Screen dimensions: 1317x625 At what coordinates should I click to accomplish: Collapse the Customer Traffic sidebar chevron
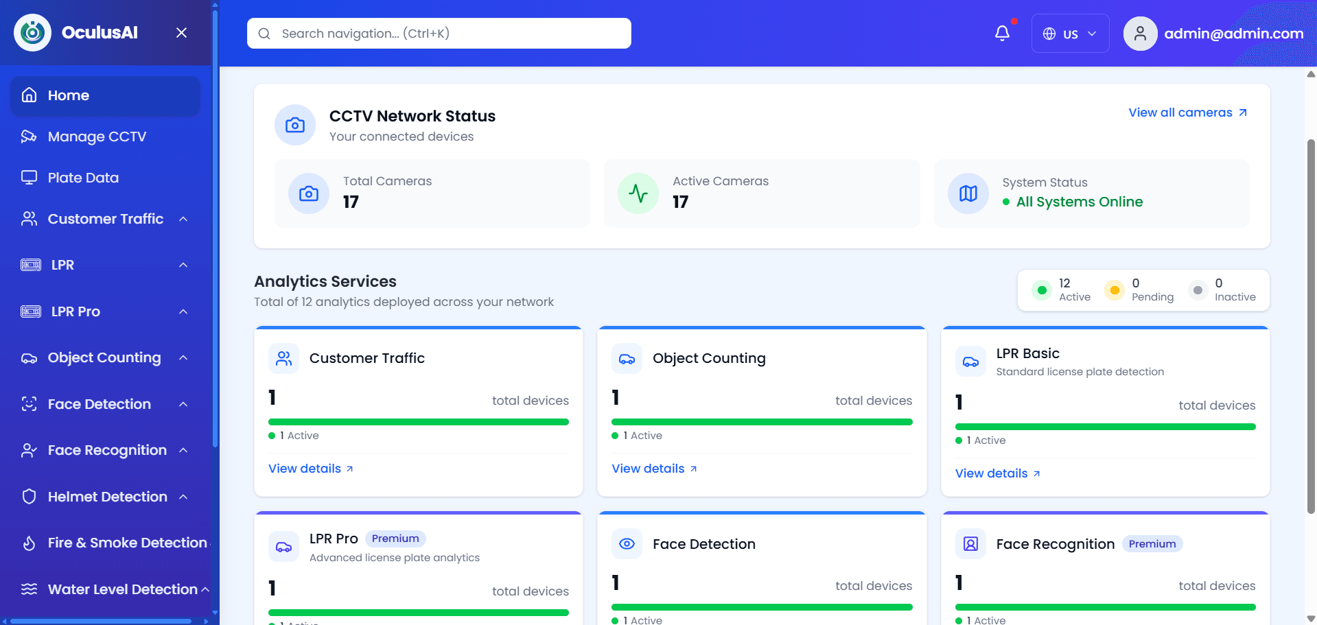183,219
